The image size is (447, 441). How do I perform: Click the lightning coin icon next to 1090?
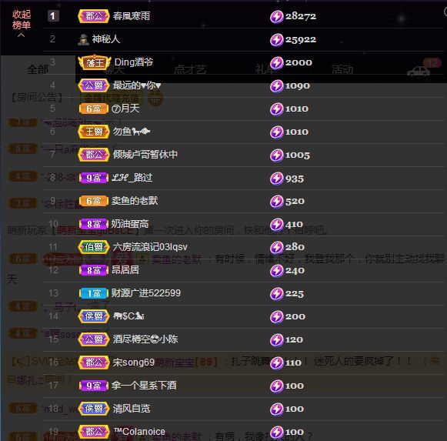(276, 86)
